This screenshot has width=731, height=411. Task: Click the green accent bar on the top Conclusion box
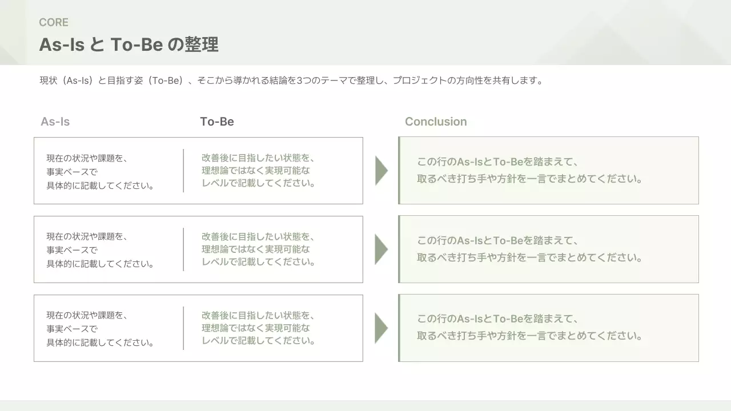(399, 170)
